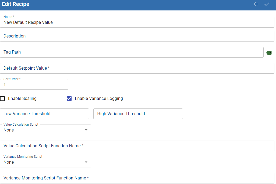
Task: Click the Value Calculation Script Function Name field
Action: point(137,146)
